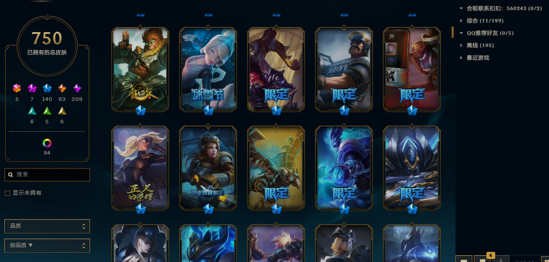Viewport: 549px width, 262px height.
Task: Select the blue epic gem icon above 140
Action: pyautogui.click(x=47, y=88)
